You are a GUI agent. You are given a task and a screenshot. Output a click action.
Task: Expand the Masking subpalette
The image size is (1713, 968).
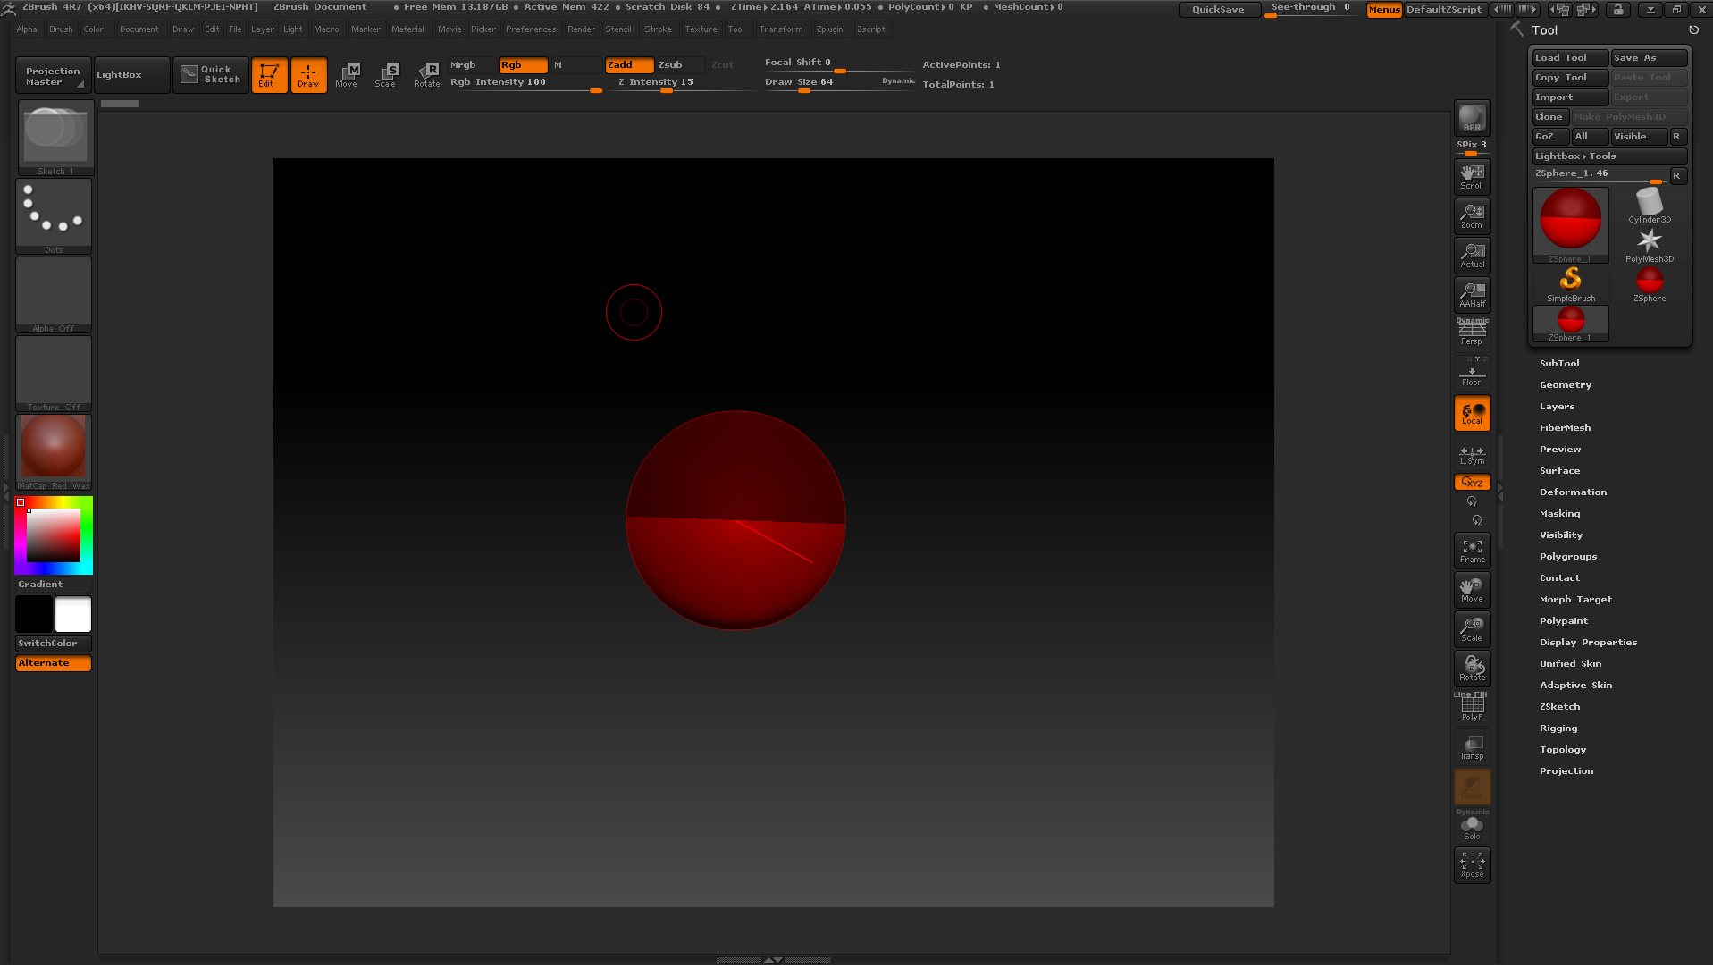coord(1559,514)
